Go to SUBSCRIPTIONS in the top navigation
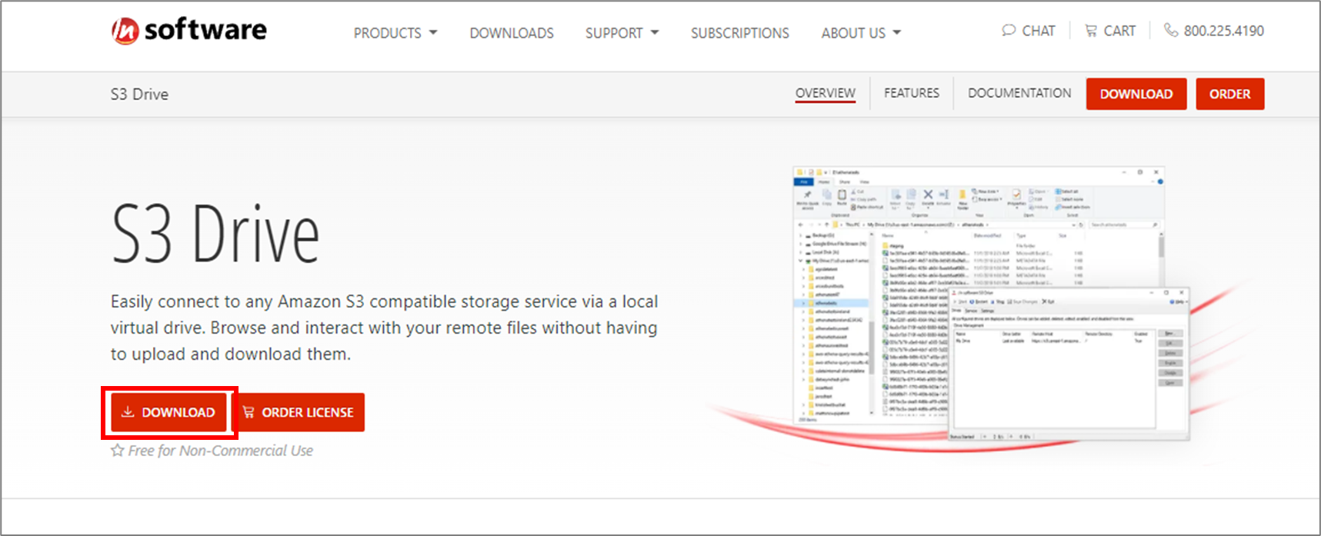This screenshot has width=1321, height=536. (x=740, y=33)
